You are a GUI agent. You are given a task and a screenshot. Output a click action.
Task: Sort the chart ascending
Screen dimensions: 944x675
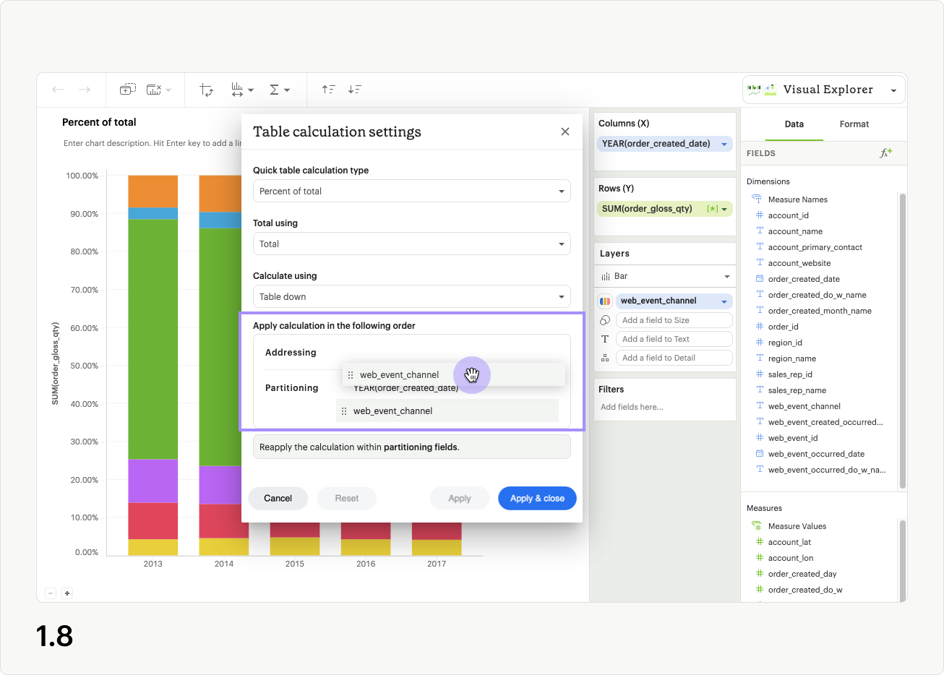(x=328, y=89)
